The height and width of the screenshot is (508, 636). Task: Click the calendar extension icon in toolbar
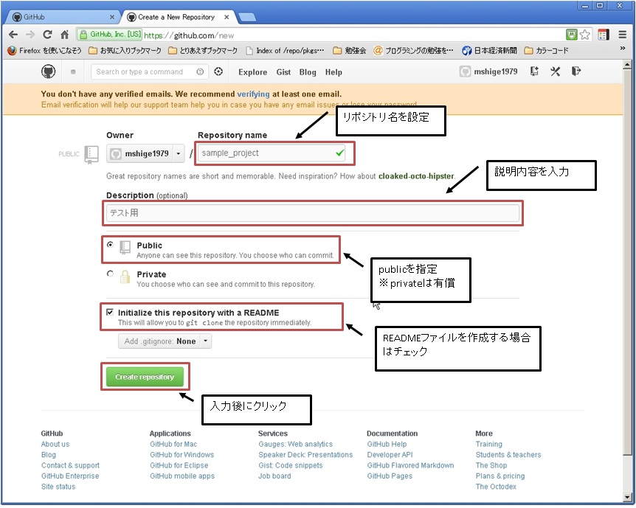click(x=603, y=35)
